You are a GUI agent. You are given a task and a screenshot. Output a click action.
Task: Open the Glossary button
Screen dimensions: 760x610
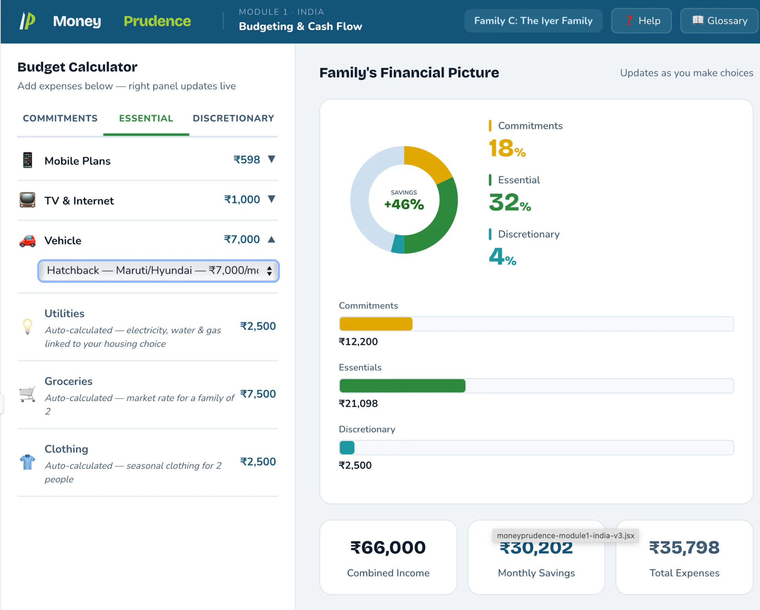click(719, 21)
